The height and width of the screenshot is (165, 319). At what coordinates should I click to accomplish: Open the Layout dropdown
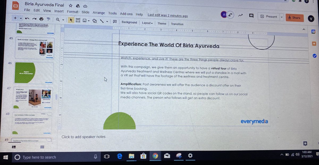tap(147, 23)
